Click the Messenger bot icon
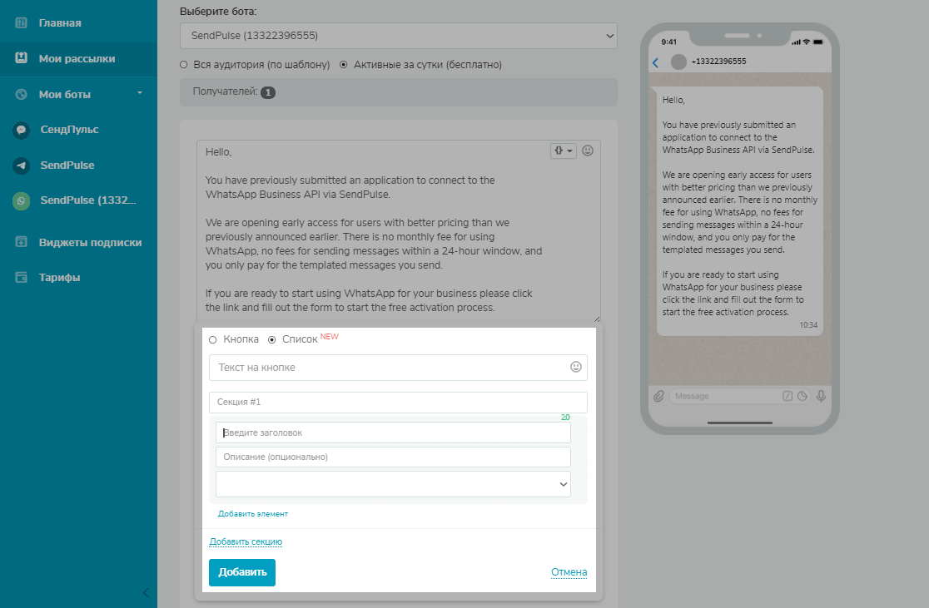 coord(22,130)
